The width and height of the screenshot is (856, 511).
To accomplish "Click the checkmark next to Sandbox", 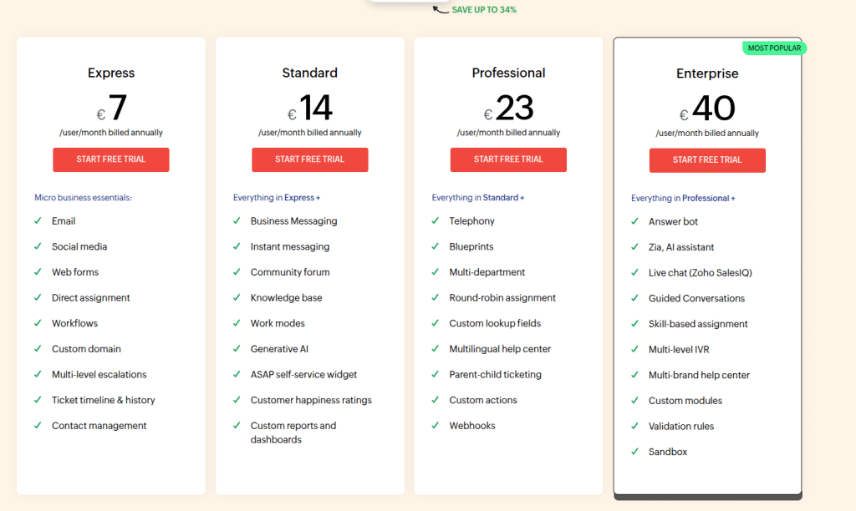I will point(634,452).
